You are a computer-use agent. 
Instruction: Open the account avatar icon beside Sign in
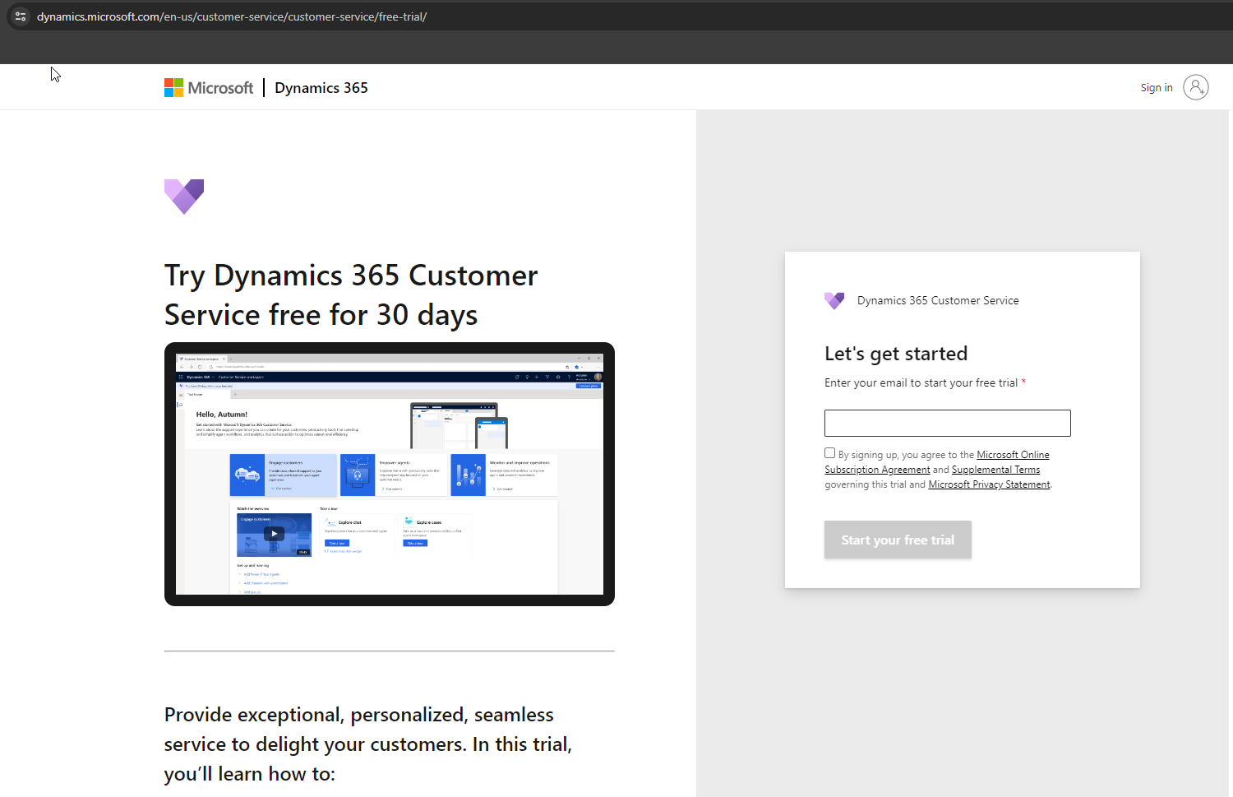[x=1195, y=87]
